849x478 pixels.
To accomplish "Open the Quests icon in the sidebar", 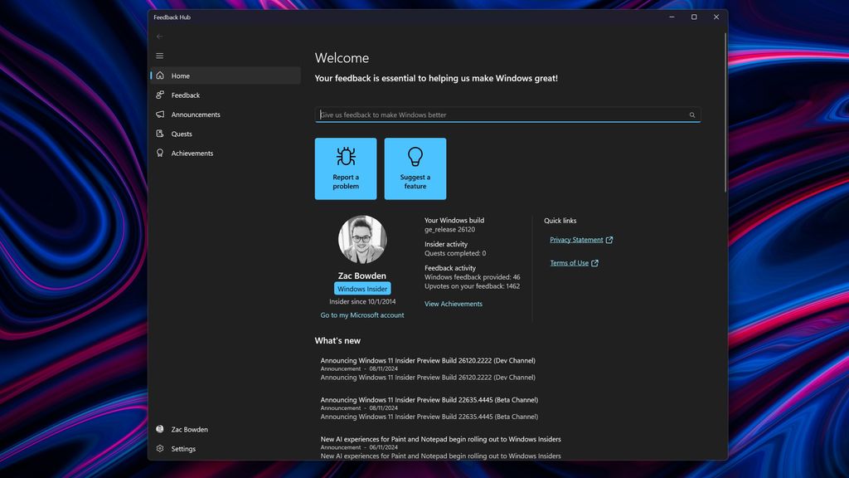I will 160,134.
